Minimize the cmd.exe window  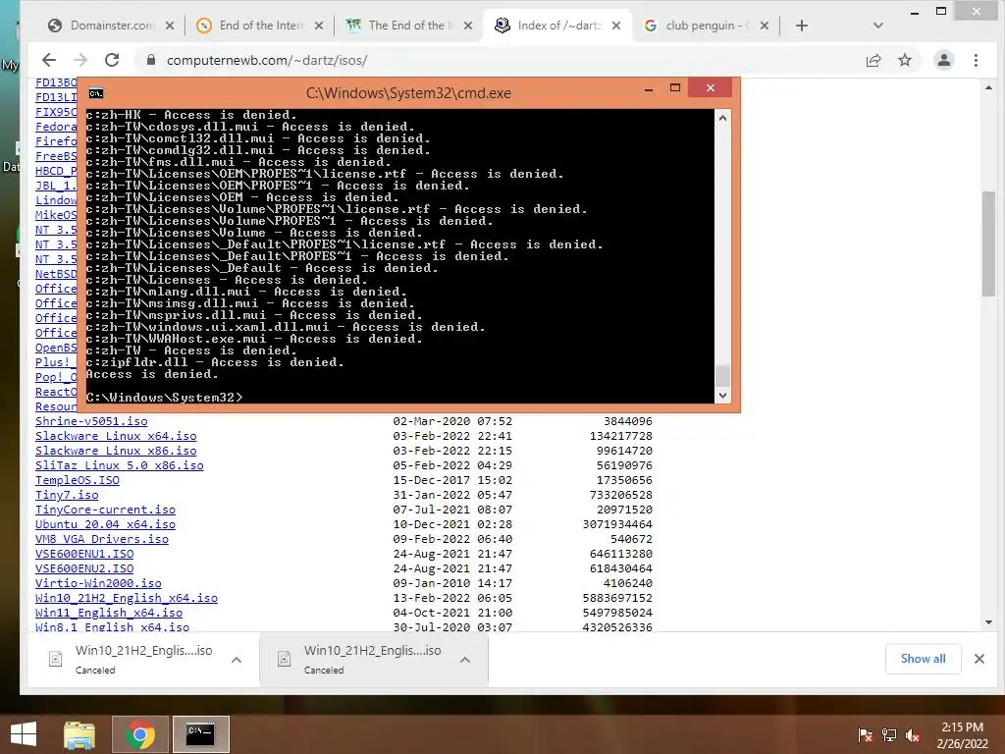[649, 89]
